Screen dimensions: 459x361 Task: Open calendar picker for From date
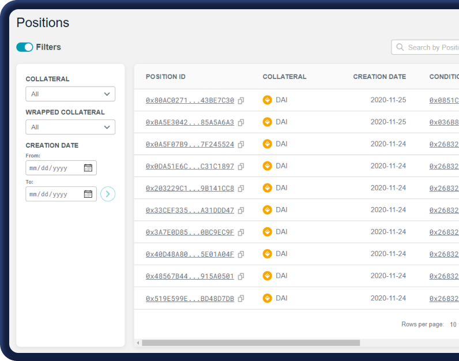click(88, 168)
